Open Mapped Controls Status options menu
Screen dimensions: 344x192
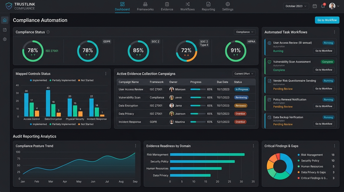[x=106, y=74]
